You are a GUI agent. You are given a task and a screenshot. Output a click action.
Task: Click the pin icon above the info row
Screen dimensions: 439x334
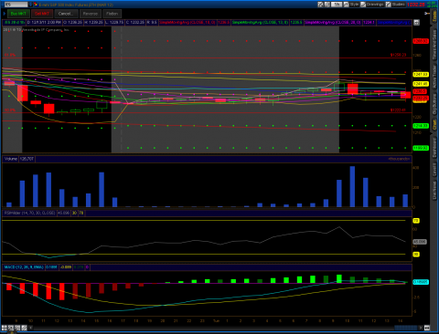[427, 14]
